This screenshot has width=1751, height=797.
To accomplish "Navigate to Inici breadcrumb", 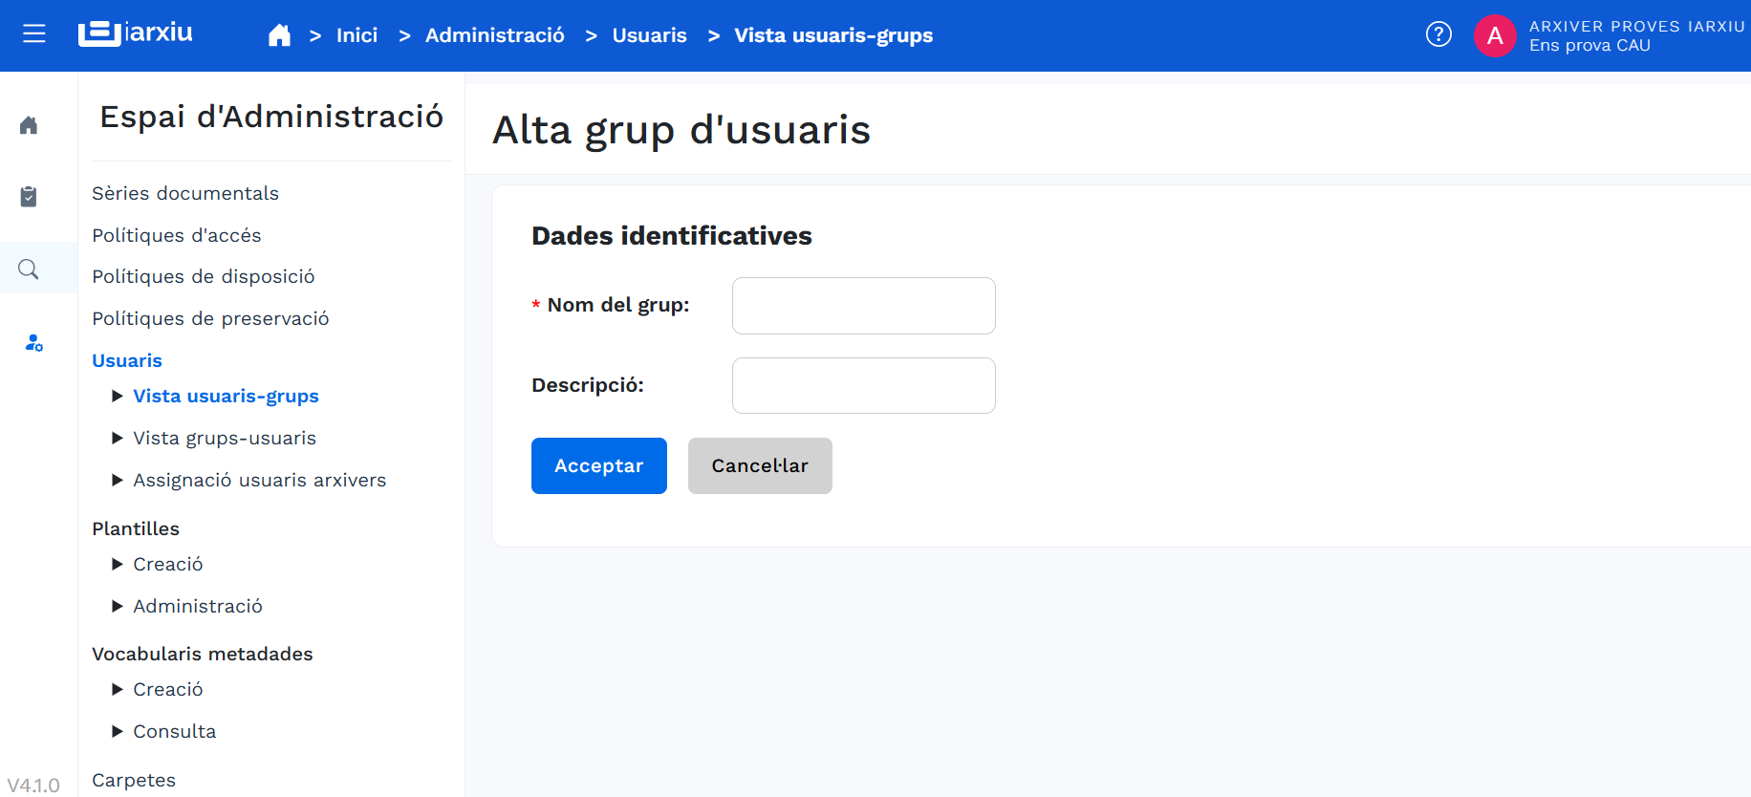I will 357,35.
